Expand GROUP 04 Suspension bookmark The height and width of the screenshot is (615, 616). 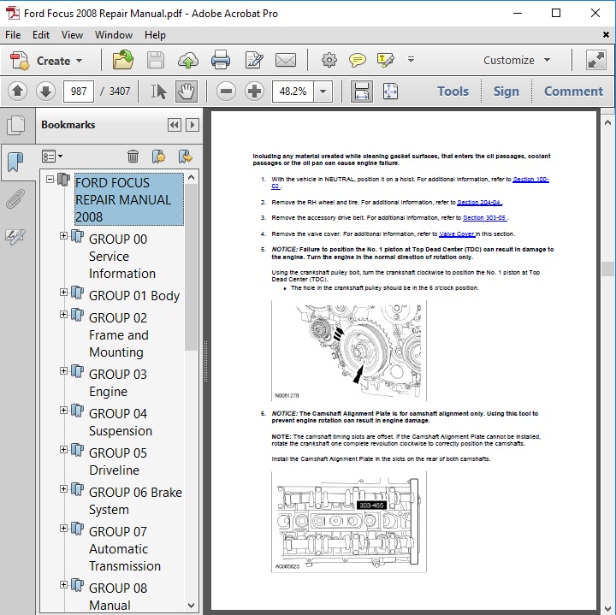coord(63,410)
